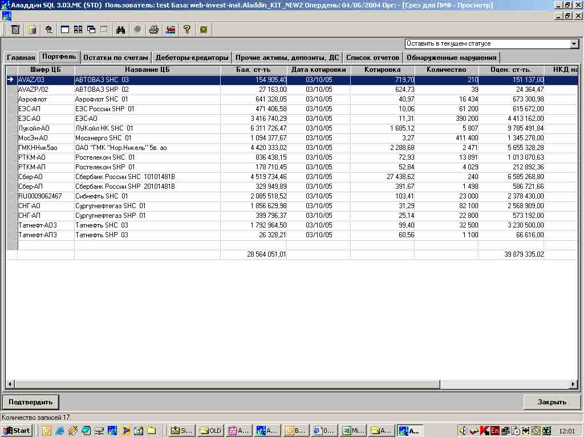Click the Outlook icon in quick launch
Viewport: 584px width, 438px height.
point(47,431)
